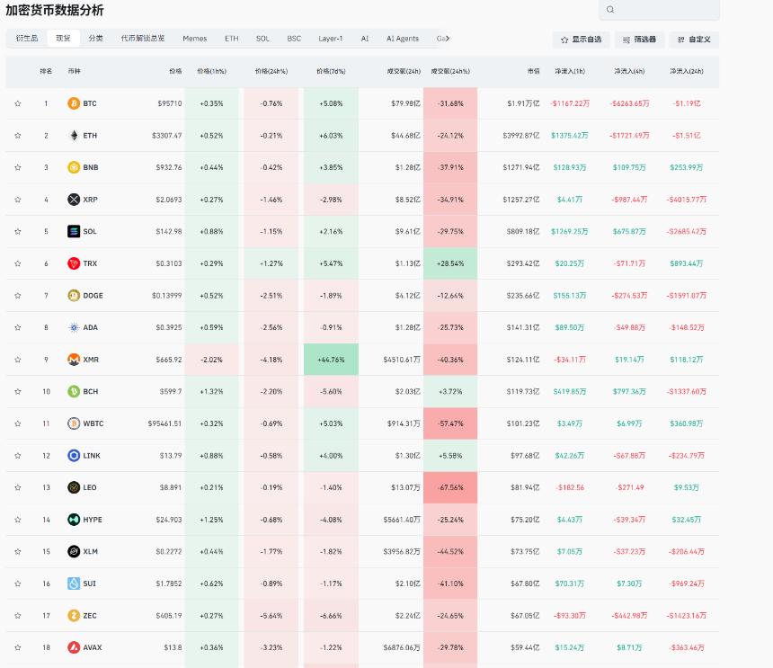Image resolution: width=773 pixels, height=668 pixels.
Task: Switch to the Memes tab
Action: 195,39
